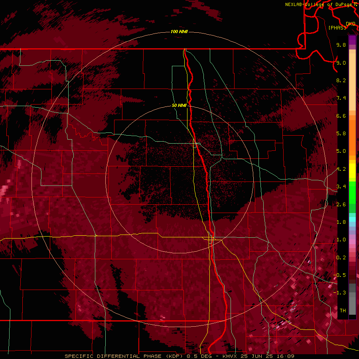
Task: Click the cyan segment of the color bar
Action: point(352,219)
